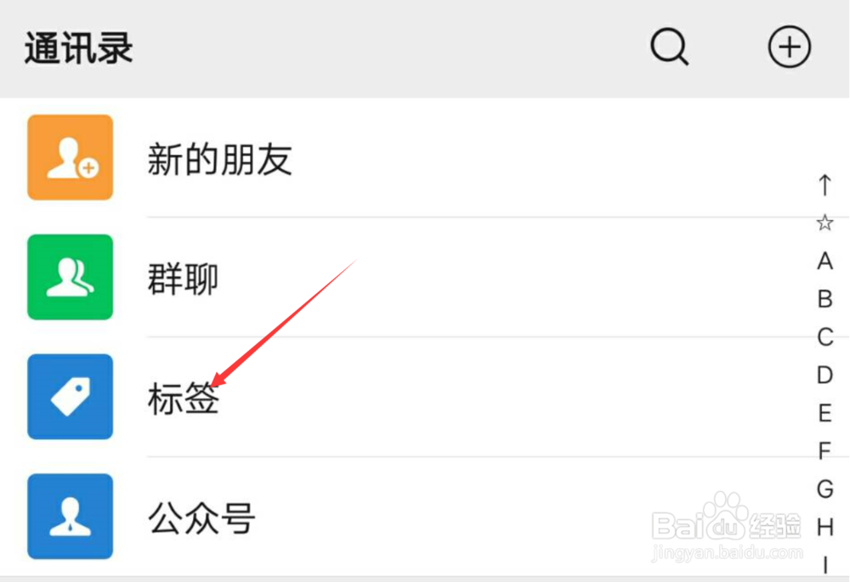Screen dimensions: 850x582
Task: Open the search magnifier icon
Action: [670, 47]
